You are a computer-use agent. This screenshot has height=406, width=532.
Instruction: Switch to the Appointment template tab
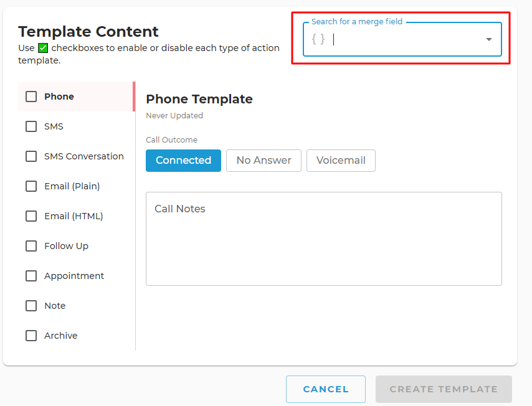tap(74, 276)
